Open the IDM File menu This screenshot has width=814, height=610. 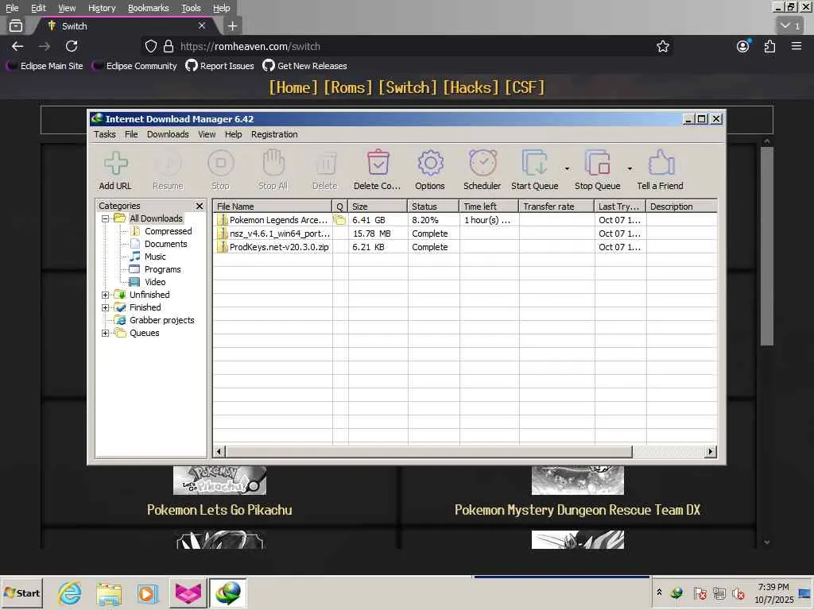pos(131,134)
